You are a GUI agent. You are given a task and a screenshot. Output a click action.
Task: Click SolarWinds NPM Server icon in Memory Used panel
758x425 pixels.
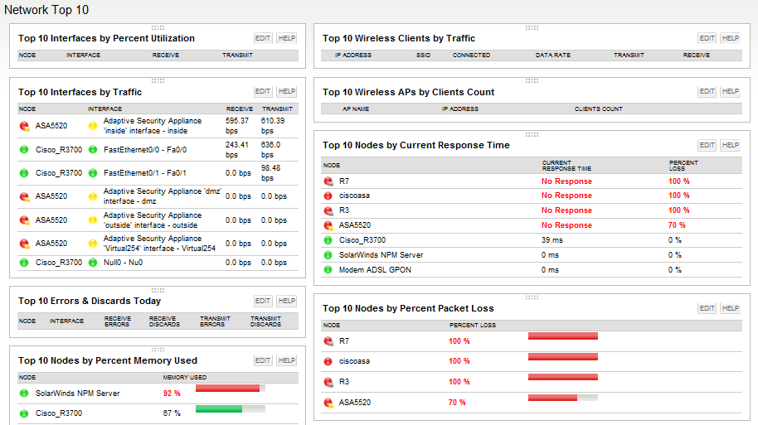(24, 394)
